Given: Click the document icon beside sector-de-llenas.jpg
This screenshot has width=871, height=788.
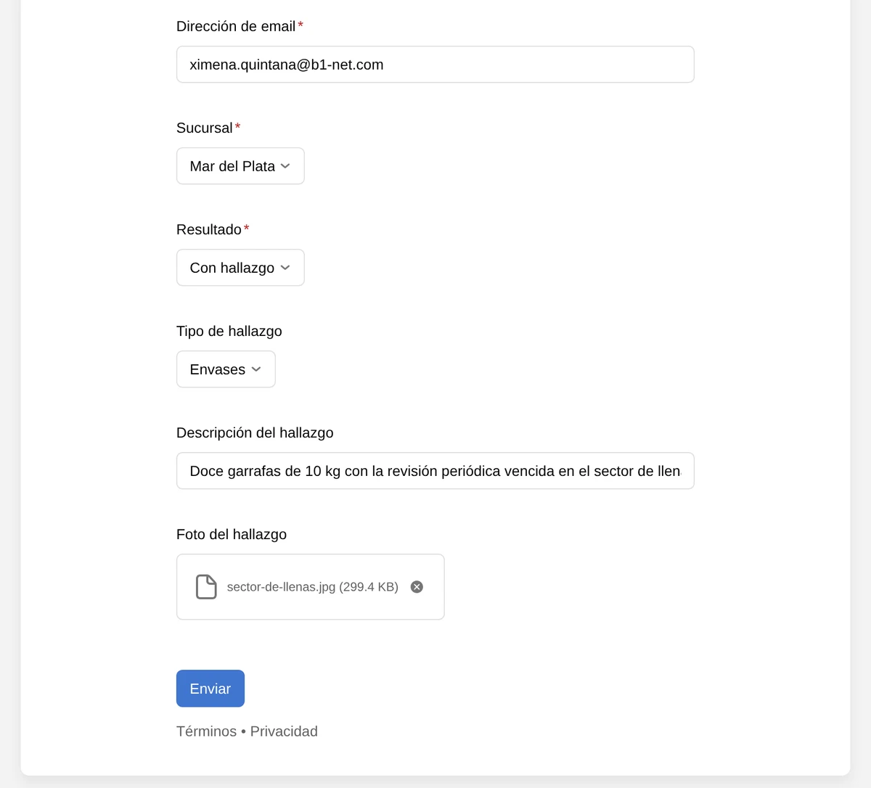Looking at the screenshot, I should point(206,587).
